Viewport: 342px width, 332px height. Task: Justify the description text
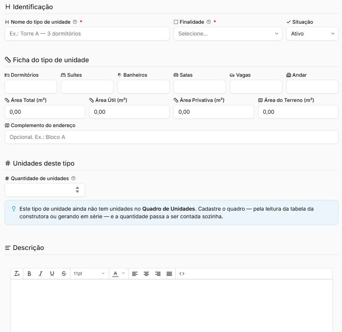(169, 274)
